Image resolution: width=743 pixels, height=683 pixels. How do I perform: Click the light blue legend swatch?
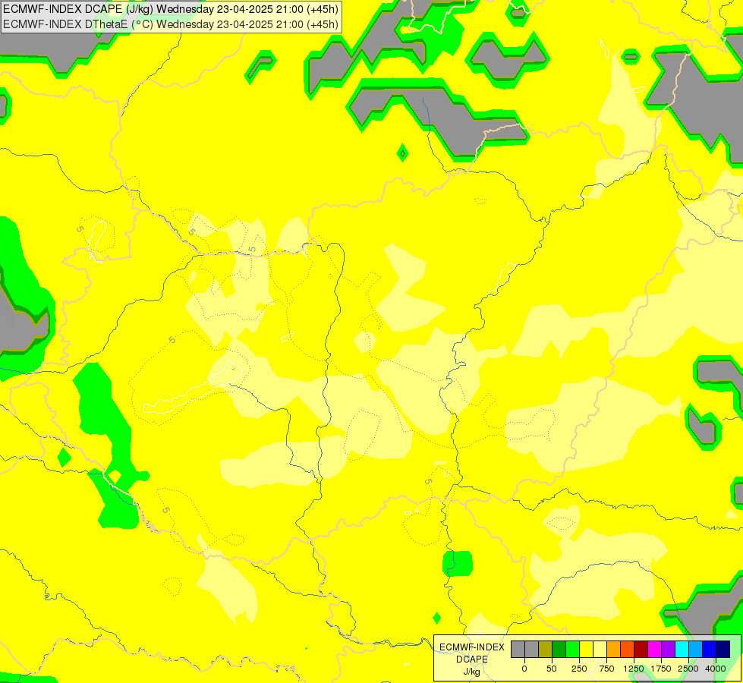click(696, 649)
